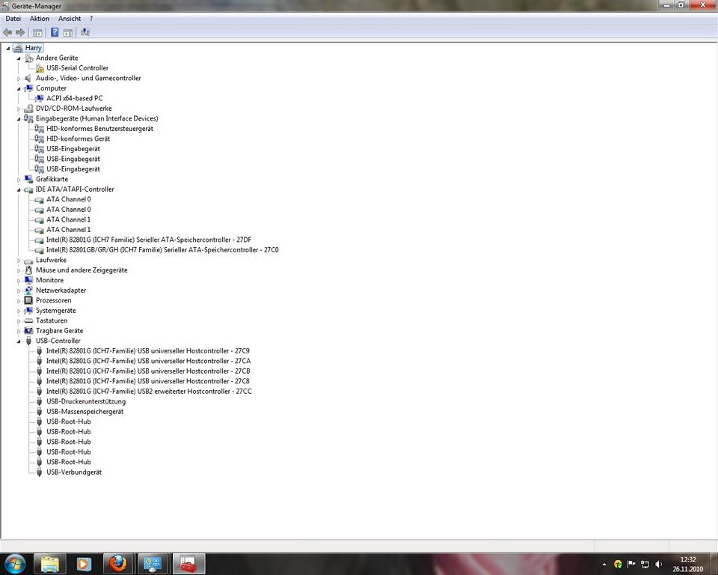The image size is (718, 575).
Task: Click the Prozessoren label
Action: click(x=54, y=300)
